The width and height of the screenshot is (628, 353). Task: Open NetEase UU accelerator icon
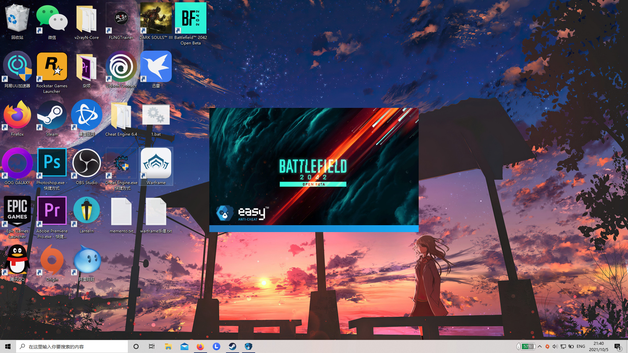coord(17,70)
